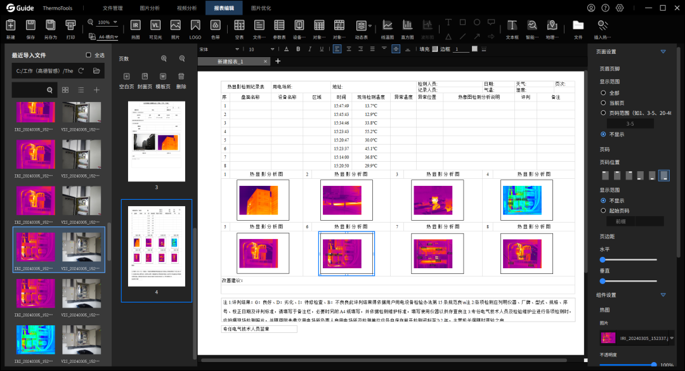Screen dimensions: 685x371
Task: Select 不显示 under 页眉页脚 display range
Action: [x=603, y=134]
